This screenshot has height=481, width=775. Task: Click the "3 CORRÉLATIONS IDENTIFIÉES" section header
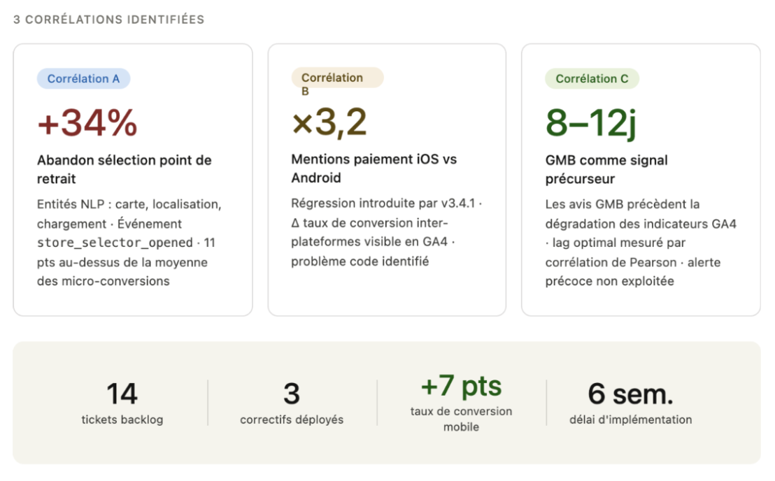point(108,20)
